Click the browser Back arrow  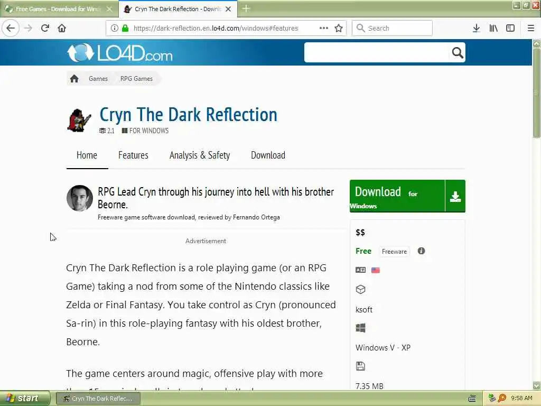click(x=11, y=28)
